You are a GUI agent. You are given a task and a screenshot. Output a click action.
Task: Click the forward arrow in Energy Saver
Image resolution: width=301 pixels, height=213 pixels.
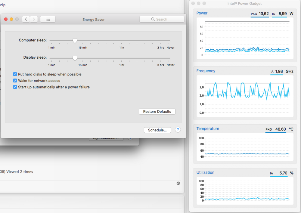tap(34, 19)
